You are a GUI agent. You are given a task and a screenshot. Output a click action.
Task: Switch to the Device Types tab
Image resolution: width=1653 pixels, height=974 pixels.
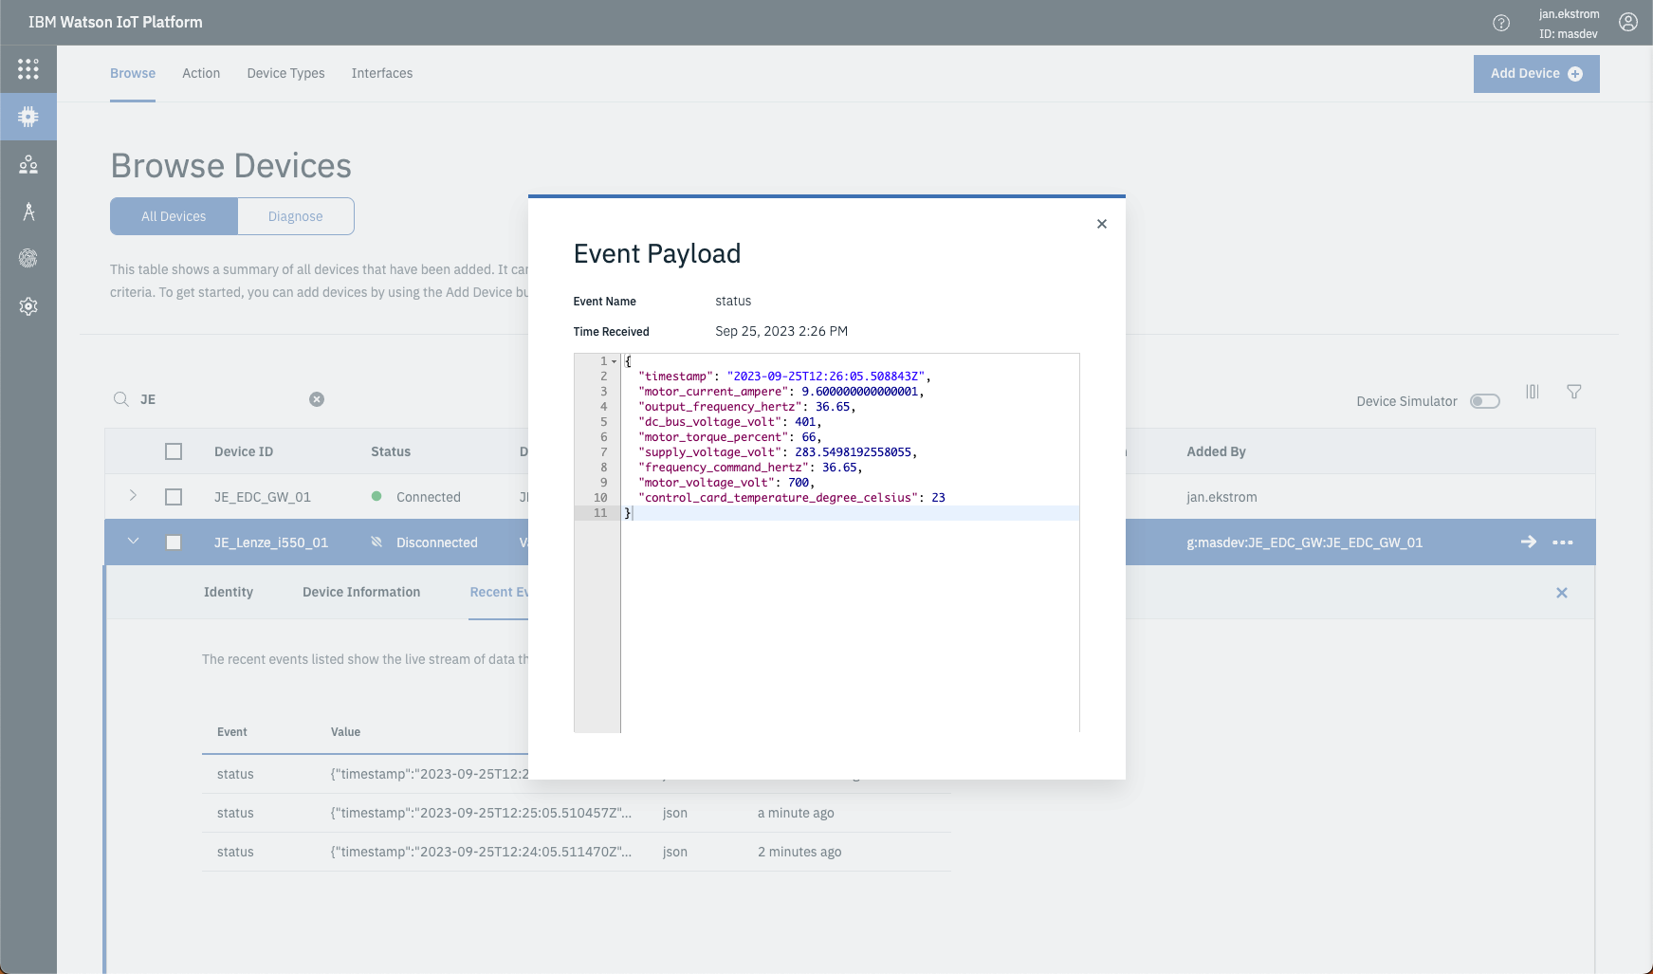click(285, 73)
